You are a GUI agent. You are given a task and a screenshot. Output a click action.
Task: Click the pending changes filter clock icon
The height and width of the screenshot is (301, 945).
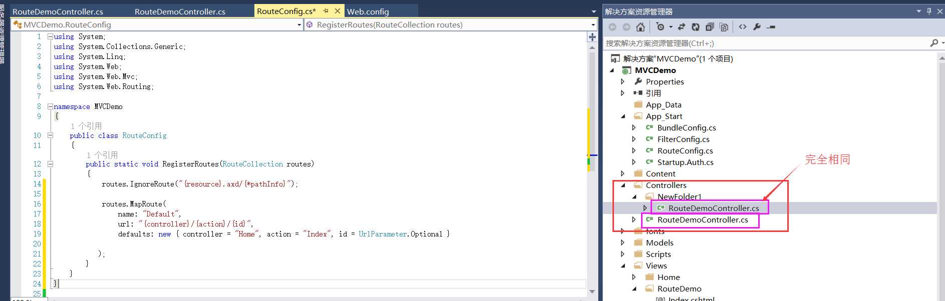click(x=660, y=27)
